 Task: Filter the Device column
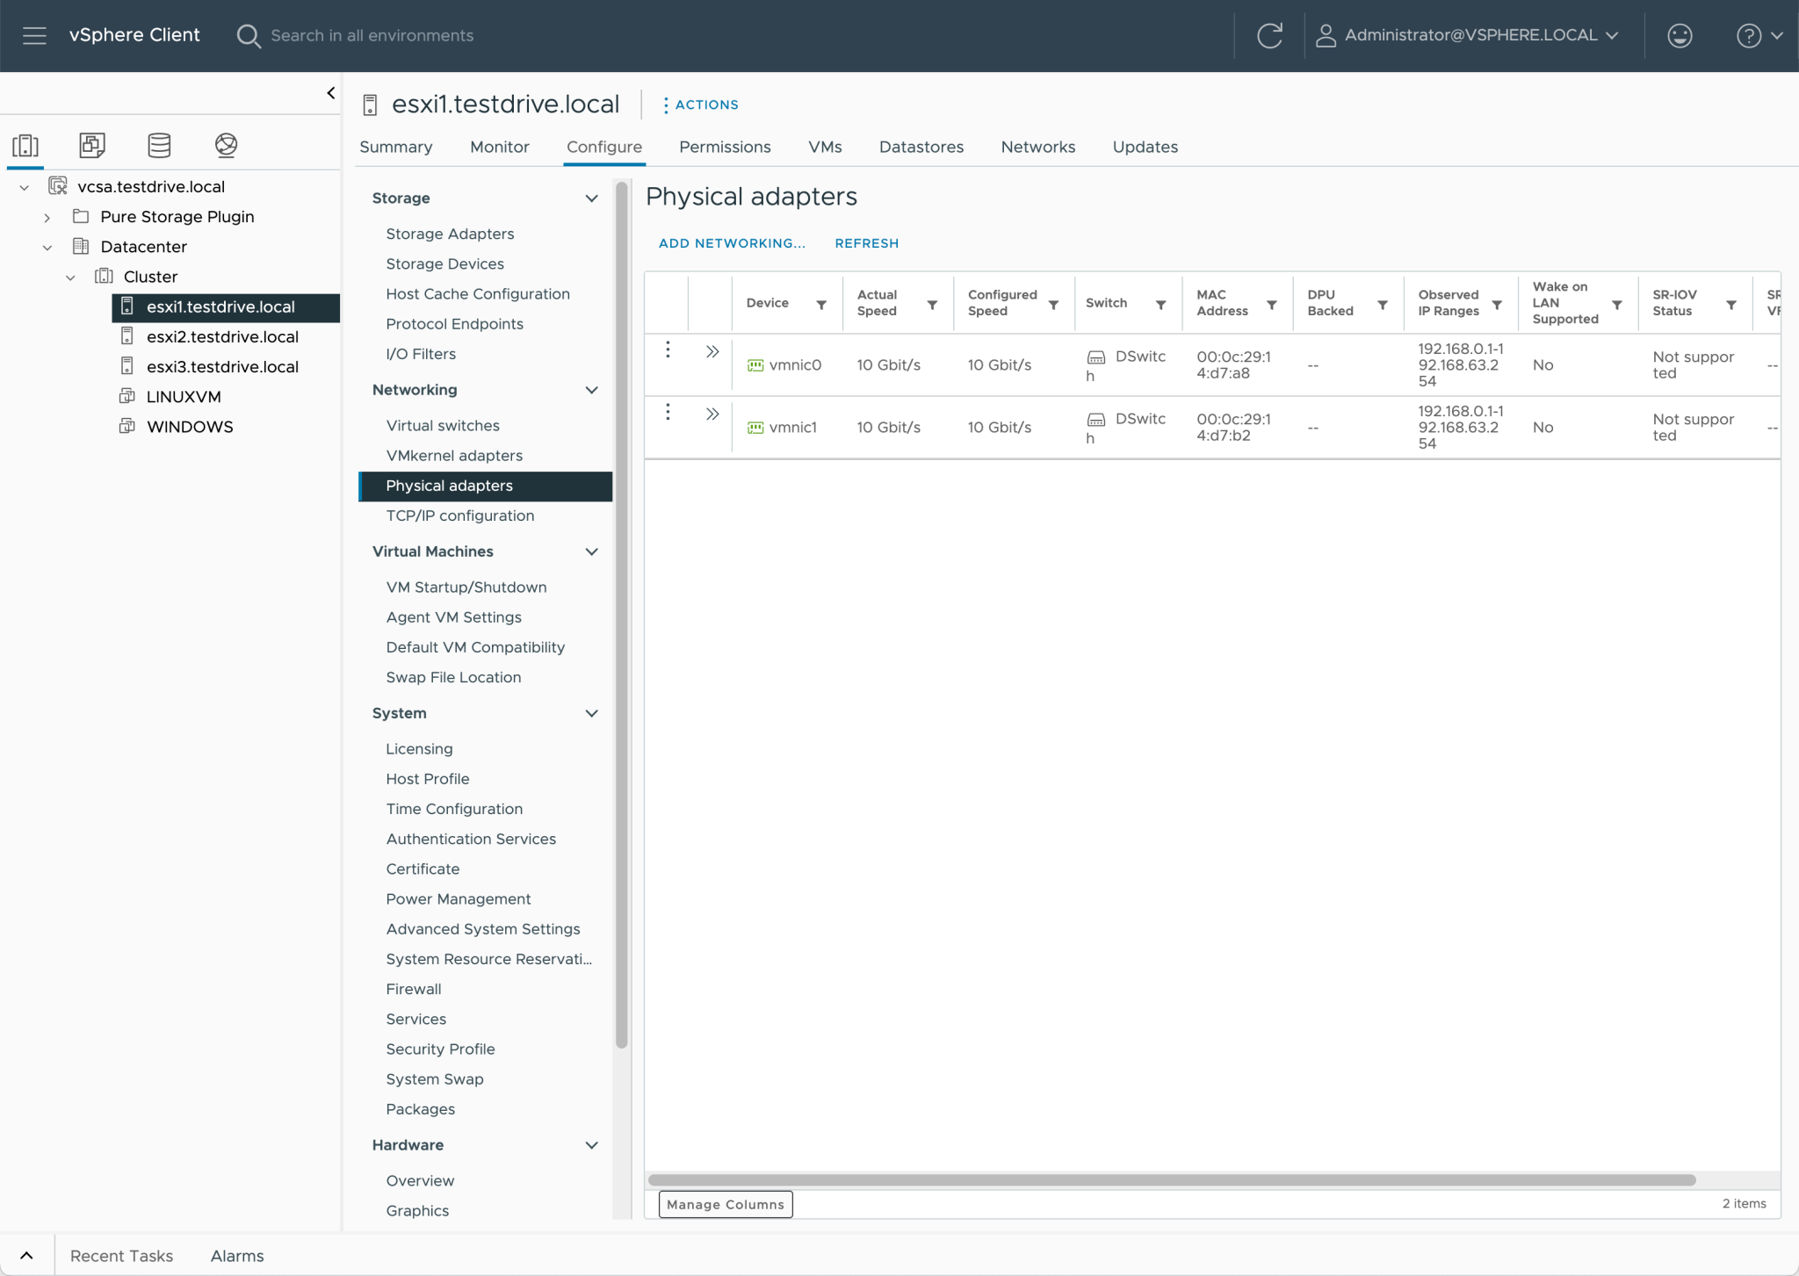pos(821,305)
